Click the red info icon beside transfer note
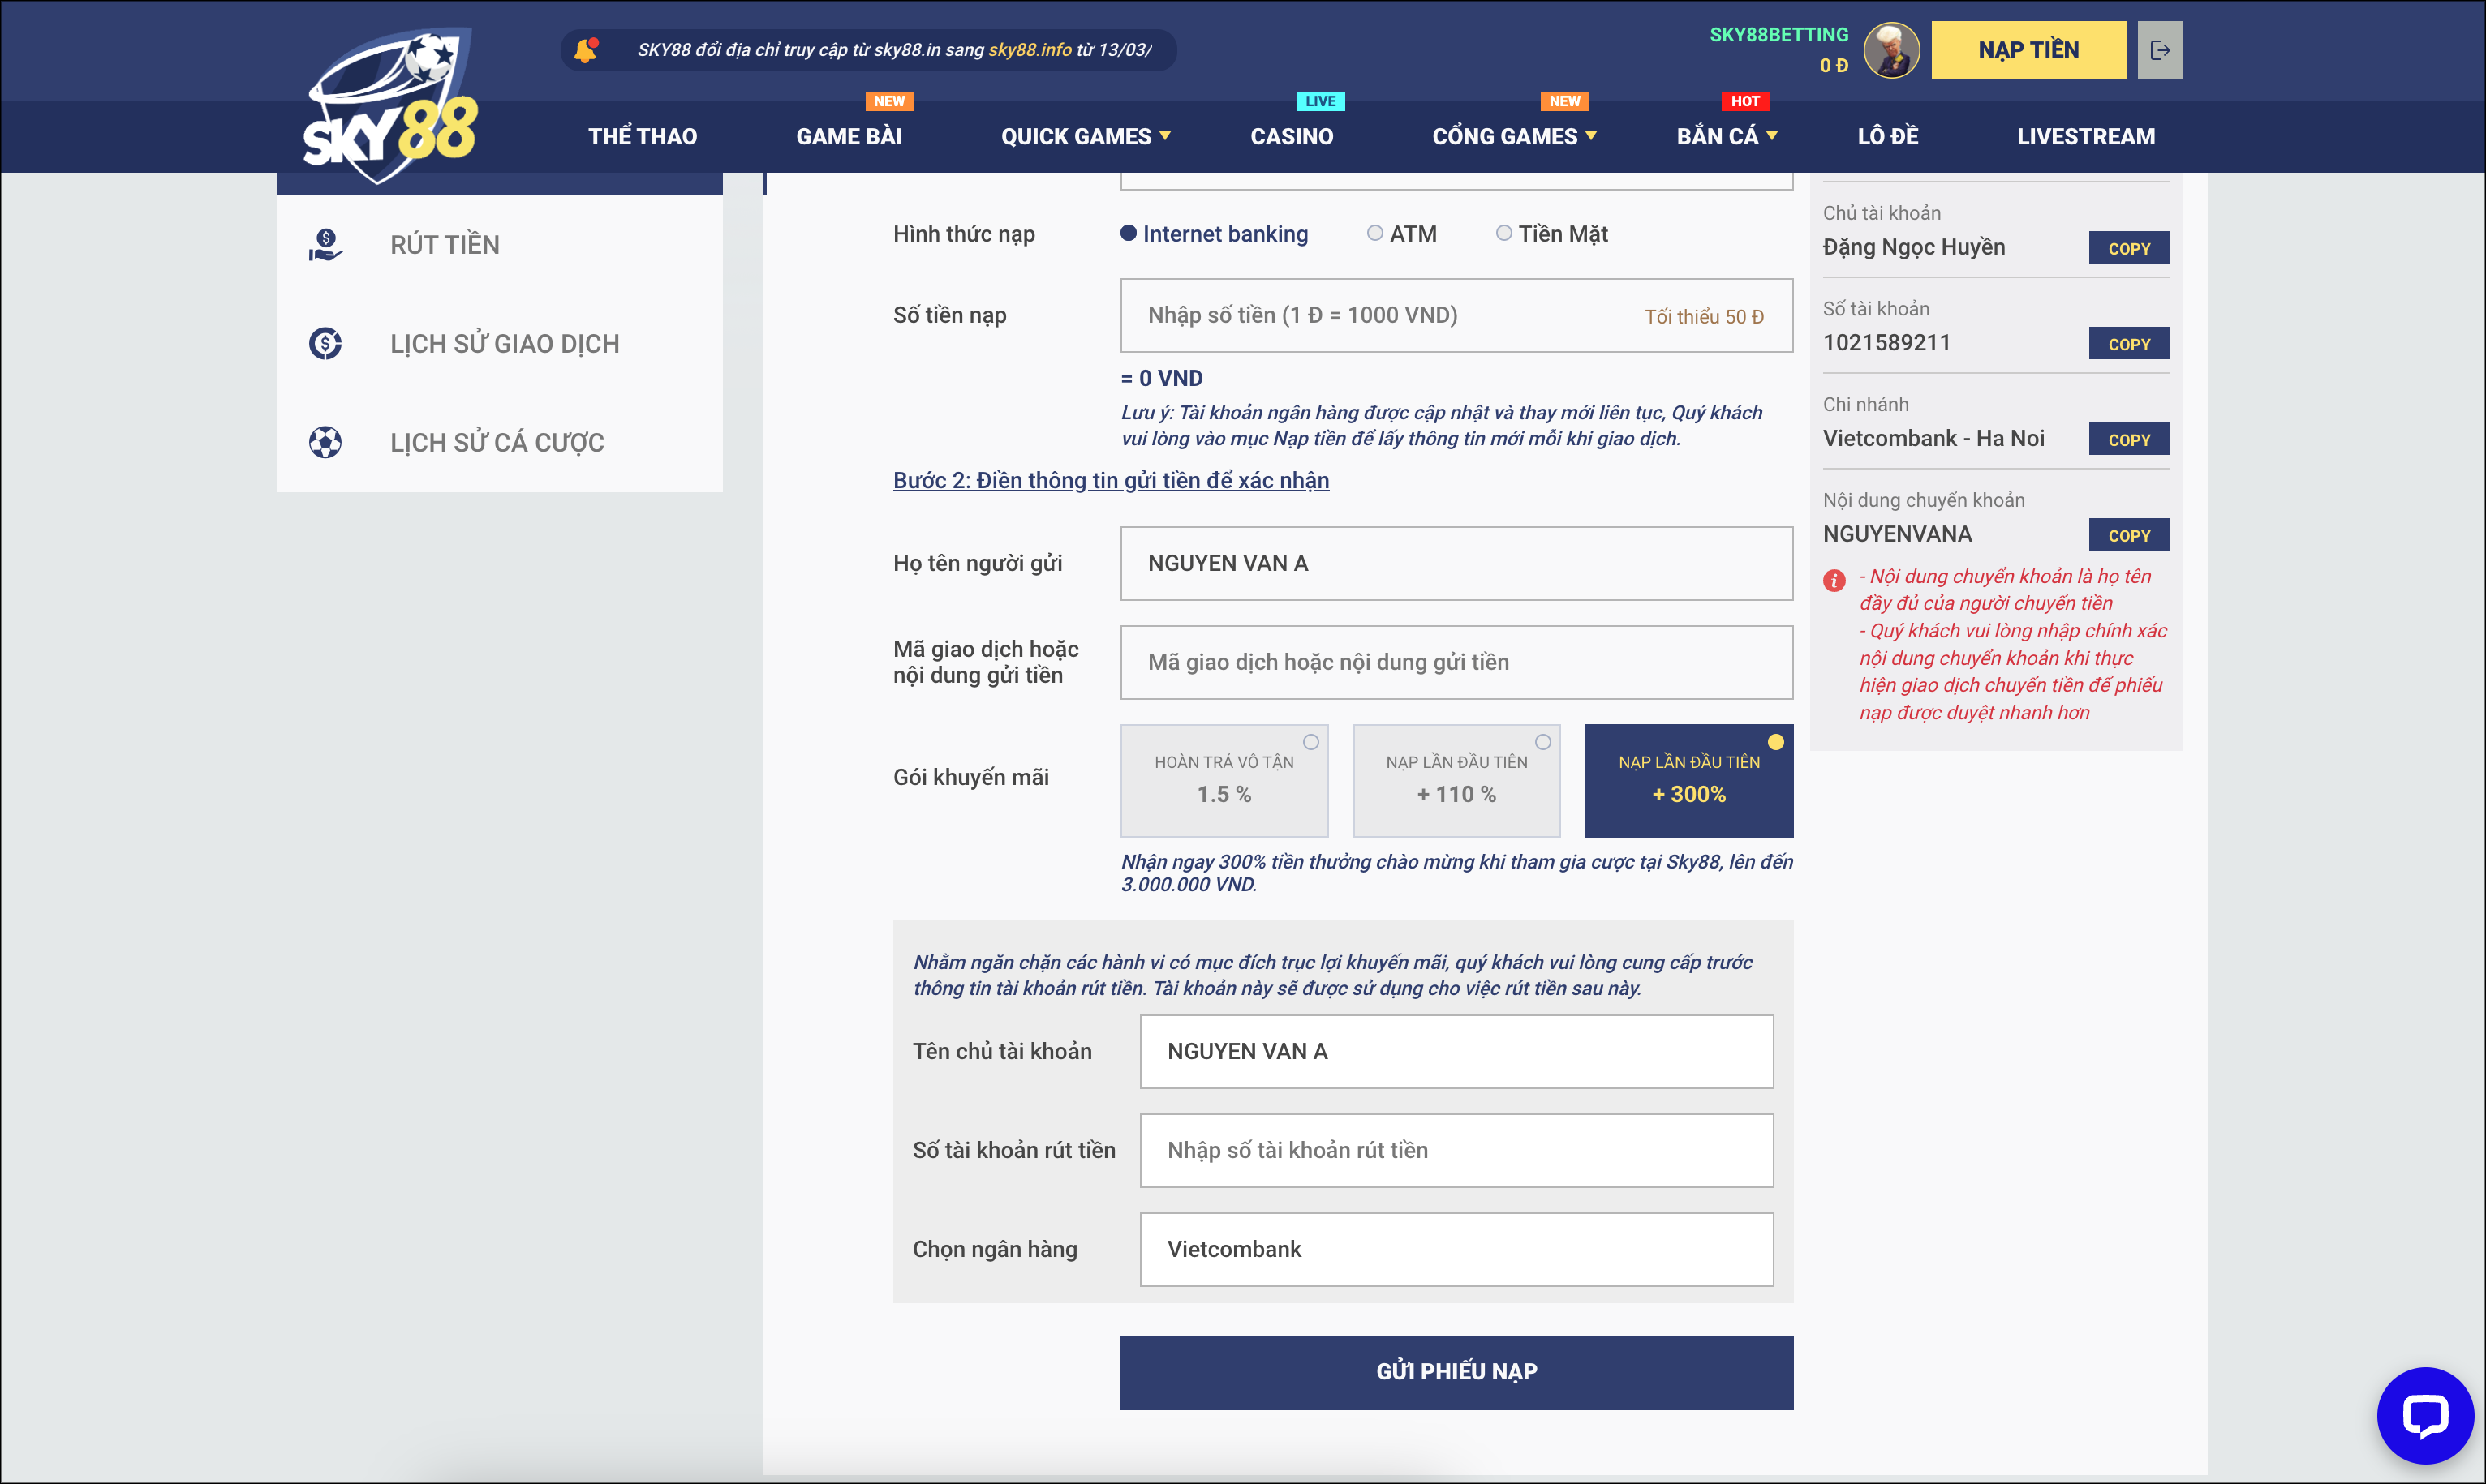Viewport: 2486px width, 1484px height. tap(1834, 580)
